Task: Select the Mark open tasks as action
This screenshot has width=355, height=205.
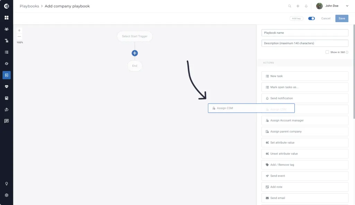Action: tap(305, 87)
